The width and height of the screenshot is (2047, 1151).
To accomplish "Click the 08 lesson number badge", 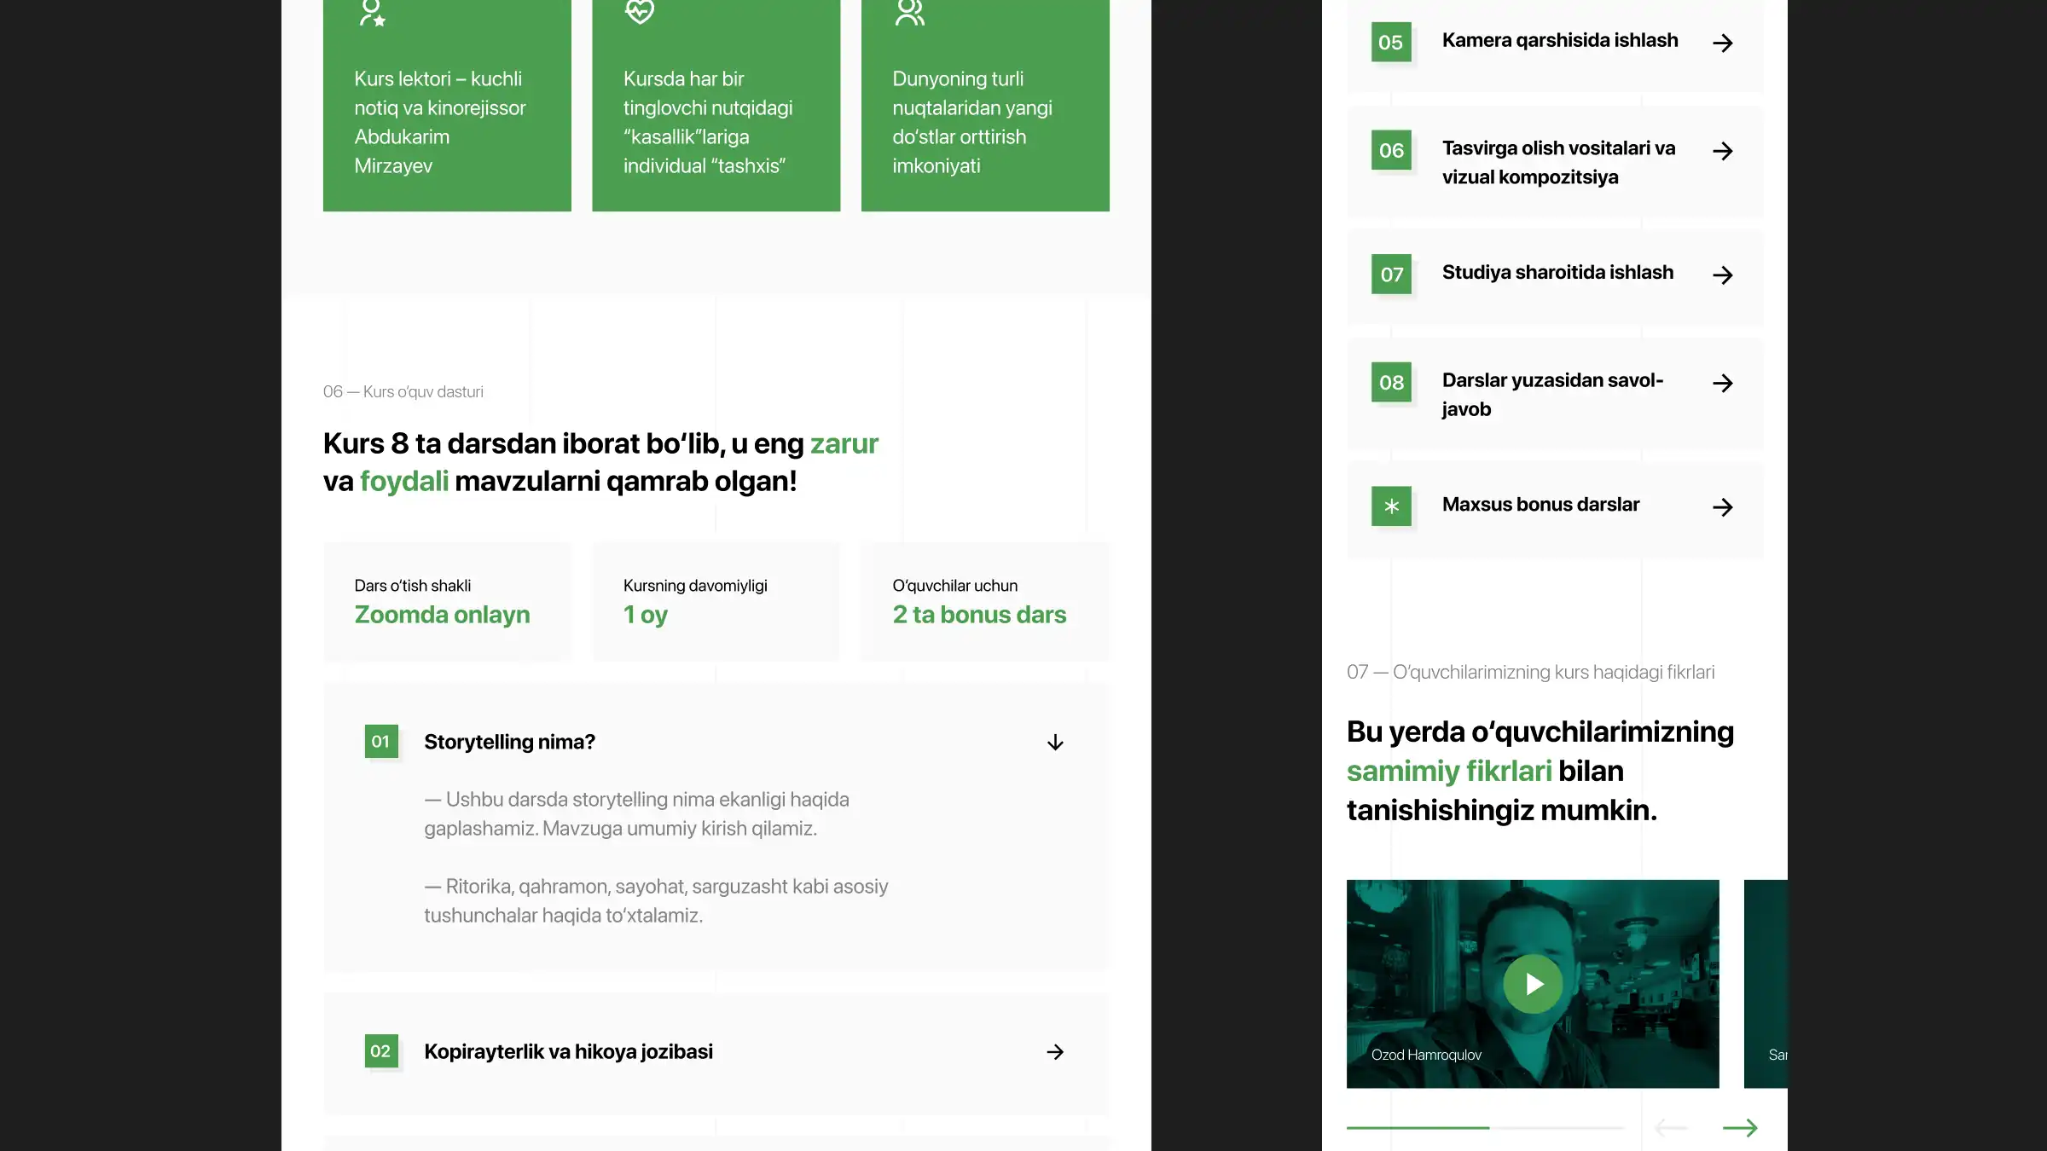I will 1391,383.
